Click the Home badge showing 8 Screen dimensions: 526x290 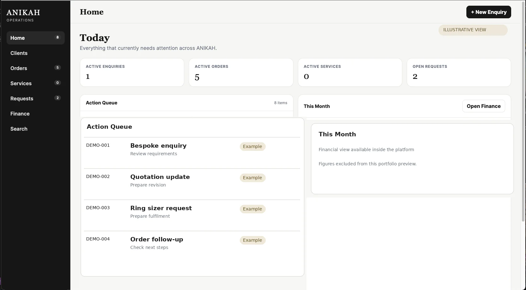[57, 37]
